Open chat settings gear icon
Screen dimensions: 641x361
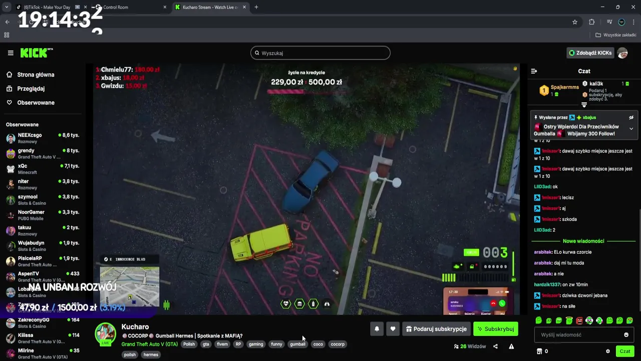pos(608,351)
